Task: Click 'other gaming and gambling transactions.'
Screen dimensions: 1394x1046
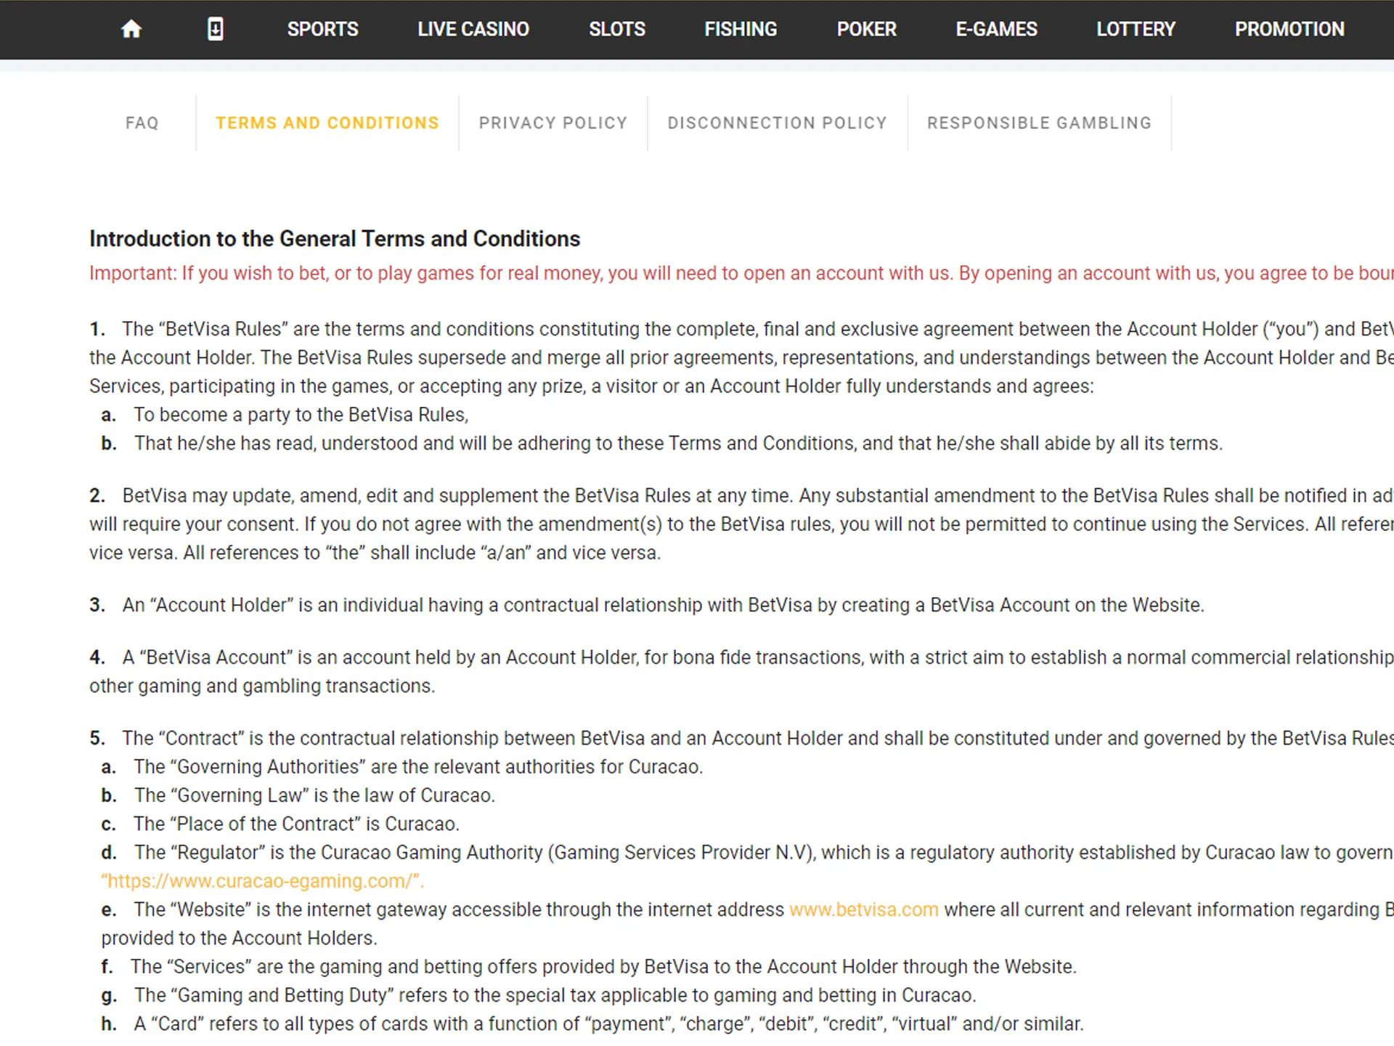Action: click(262, 686)
